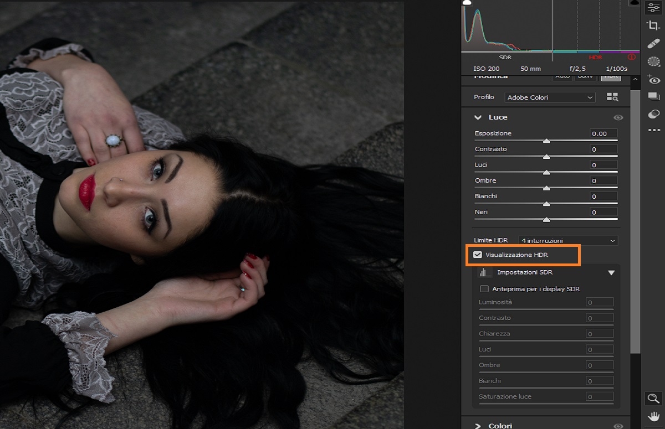The width and height of the screenshot is (665, 429).
Task: Select the Zoom magnifier tool
Action: coord(654,398)
